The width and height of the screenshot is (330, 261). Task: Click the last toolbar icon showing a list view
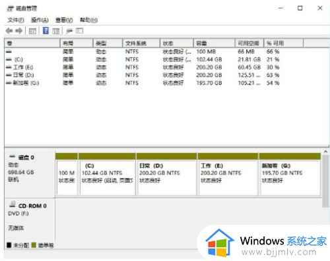79,31
